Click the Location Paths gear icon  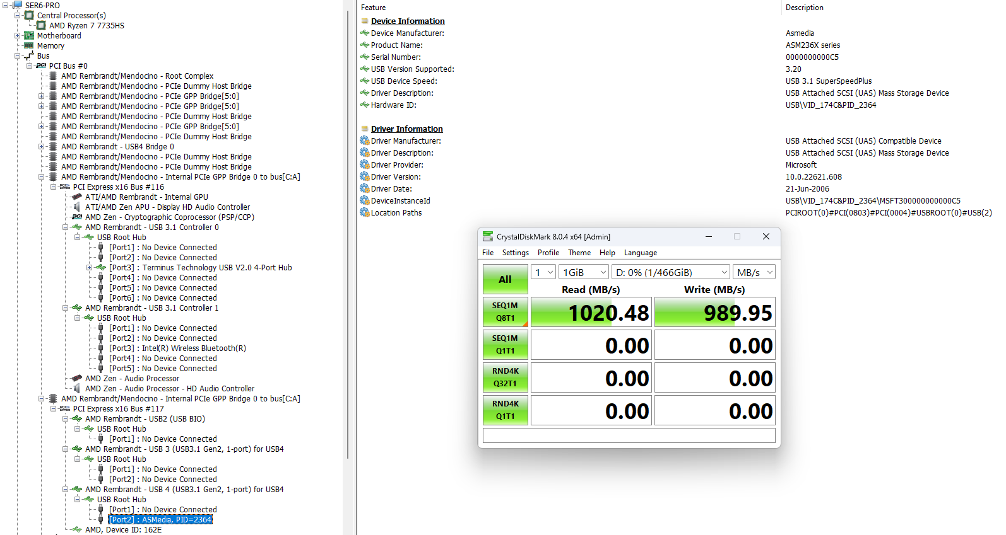[364, 212]
